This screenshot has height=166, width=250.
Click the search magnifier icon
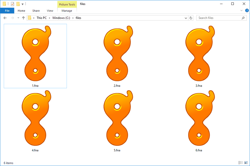(x=243, y=18)
